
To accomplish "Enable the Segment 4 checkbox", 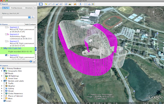I will (x=6, y=34).
